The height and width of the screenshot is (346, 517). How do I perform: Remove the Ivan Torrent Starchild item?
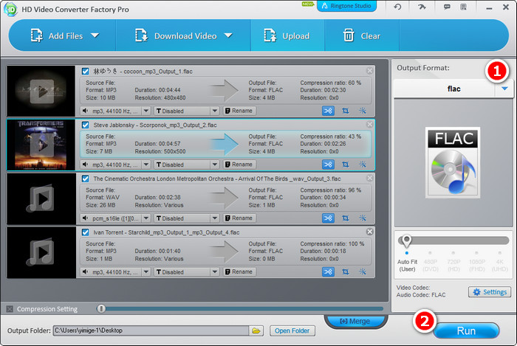coord(369,232)
